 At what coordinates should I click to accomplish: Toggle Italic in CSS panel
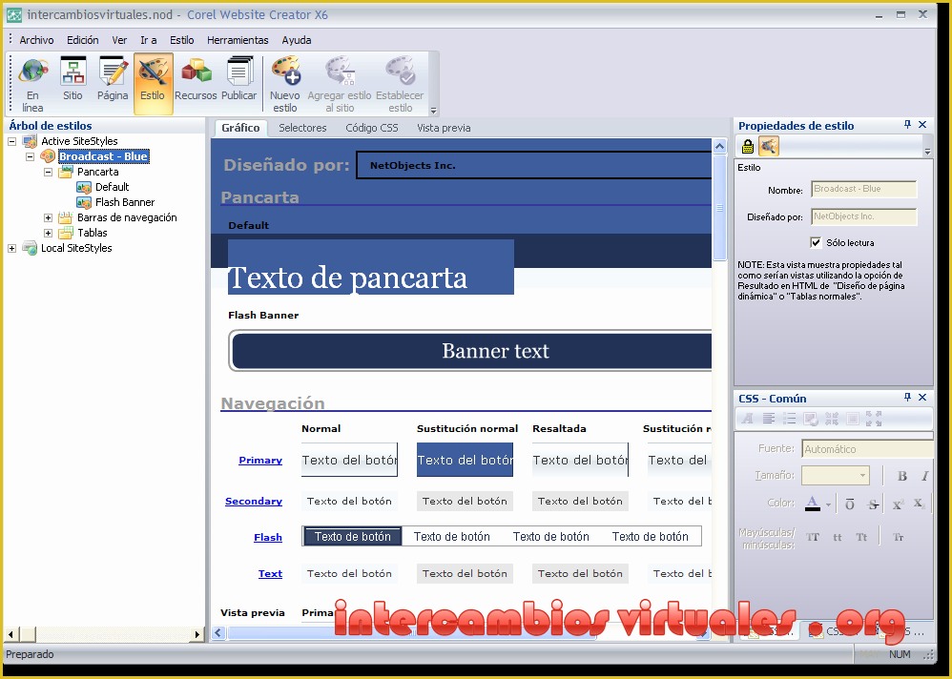924,476
